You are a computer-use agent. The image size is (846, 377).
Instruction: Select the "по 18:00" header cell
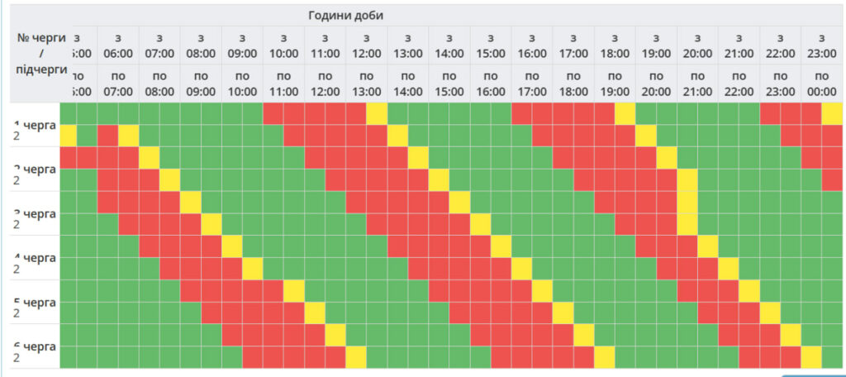click(573, 84)
